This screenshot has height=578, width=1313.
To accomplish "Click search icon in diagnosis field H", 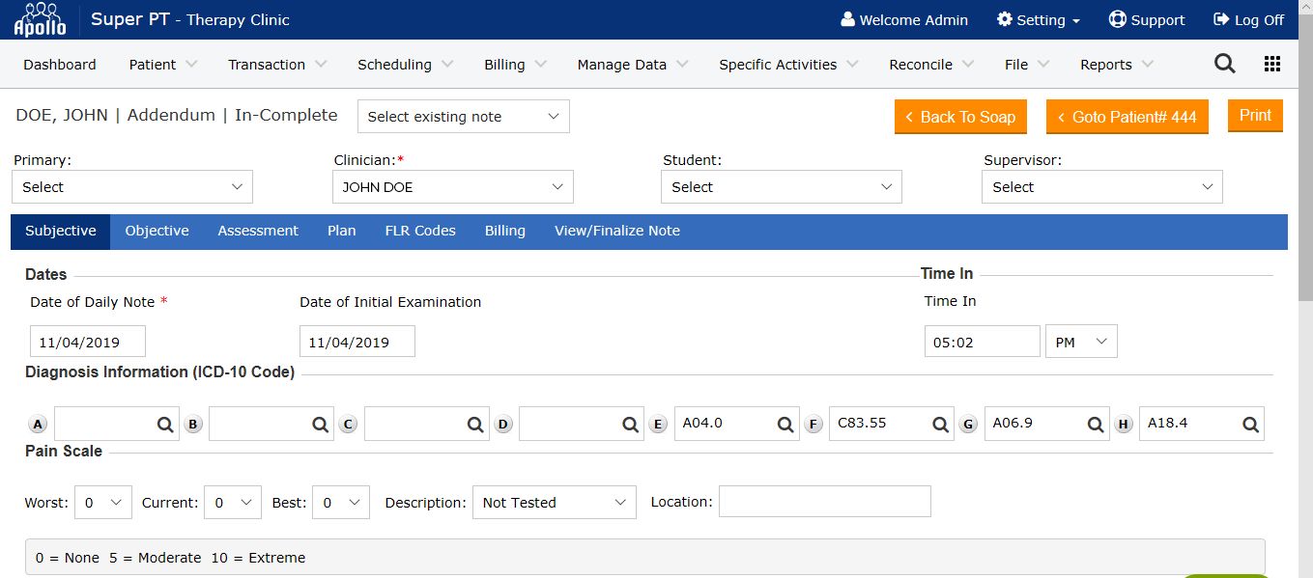I will click(1250, 424).
